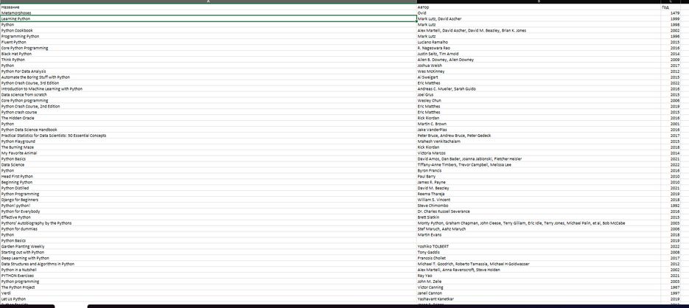Image resolution: width=689 pixels, height=308 pixels.
Task: Select the 'Metamorphoses' title cell
Action: 209,13
